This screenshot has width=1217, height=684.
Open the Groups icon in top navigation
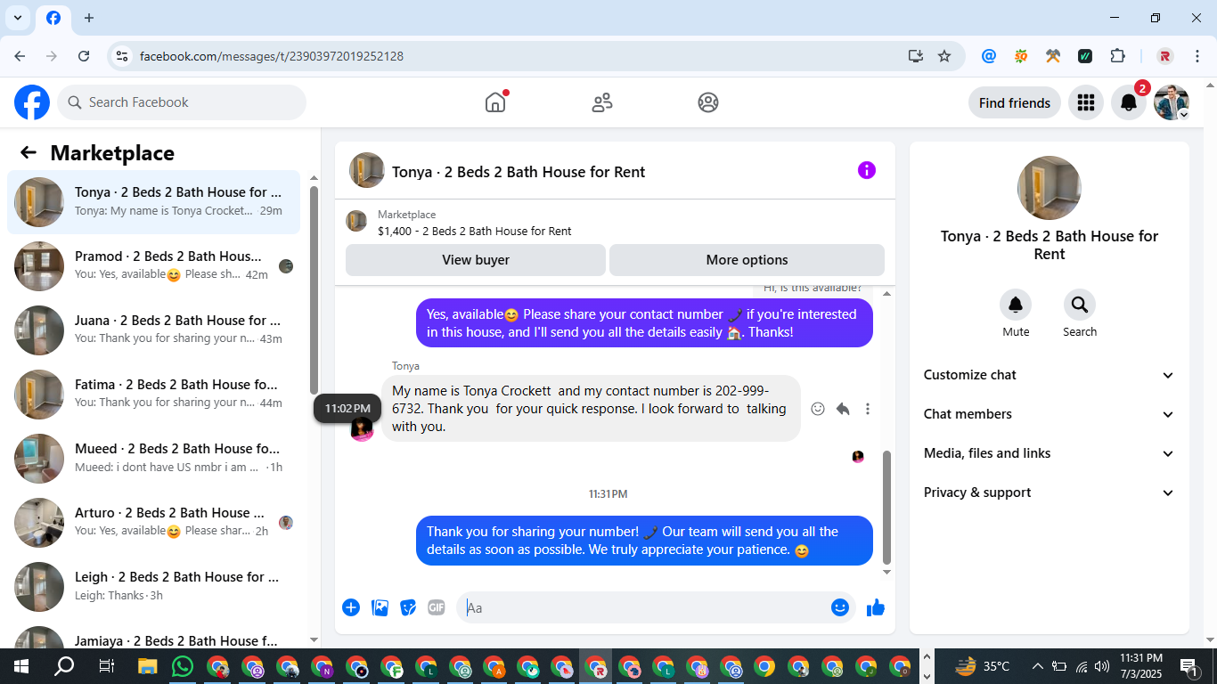[x=708, y=102]
